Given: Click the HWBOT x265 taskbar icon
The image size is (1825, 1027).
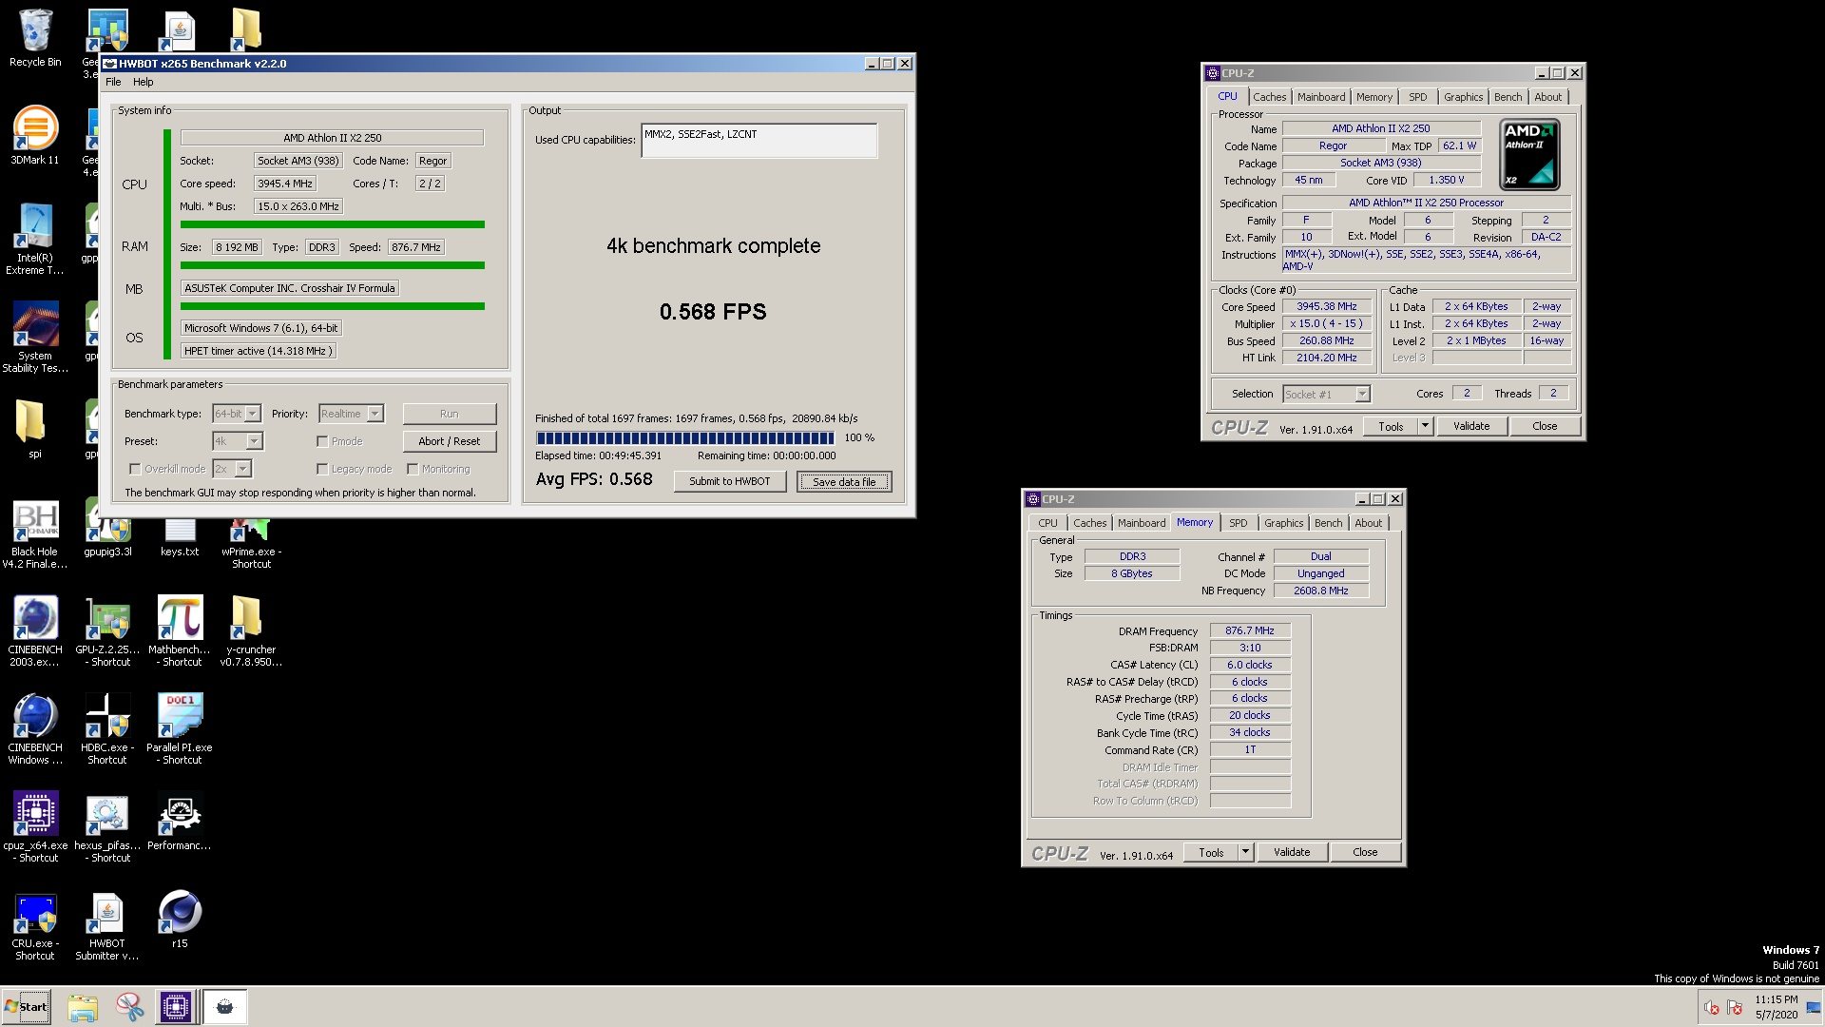Looking at the screenshot, I should [225, 1007].
